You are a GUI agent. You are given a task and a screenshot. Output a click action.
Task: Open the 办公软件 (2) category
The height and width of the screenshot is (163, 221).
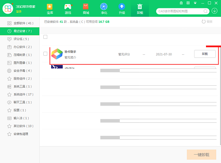click(20, 47)
